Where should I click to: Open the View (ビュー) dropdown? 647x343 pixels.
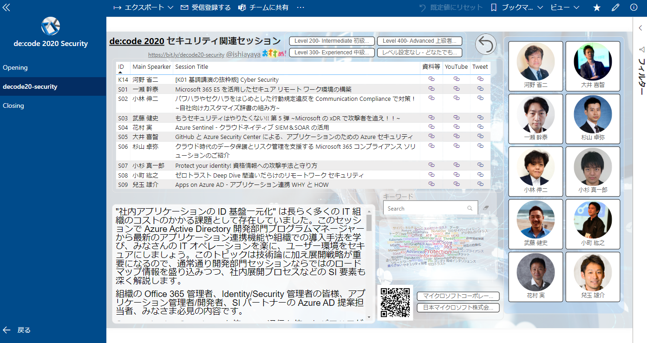[x=565, y=7]
